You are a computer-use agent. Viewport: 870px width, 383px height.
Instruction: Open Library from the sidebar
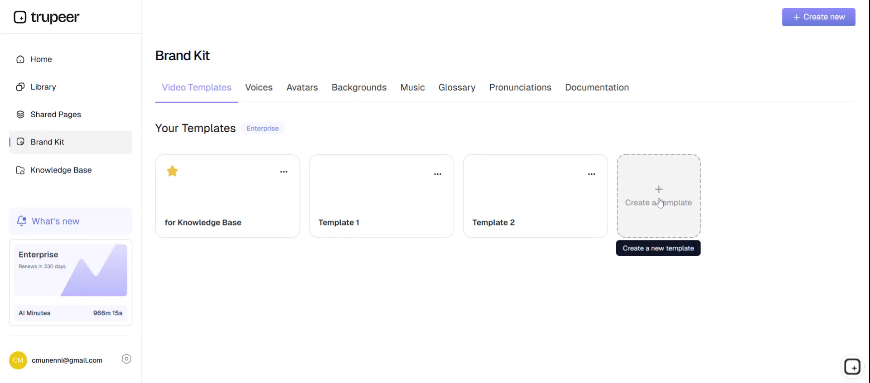click(71, 87)
